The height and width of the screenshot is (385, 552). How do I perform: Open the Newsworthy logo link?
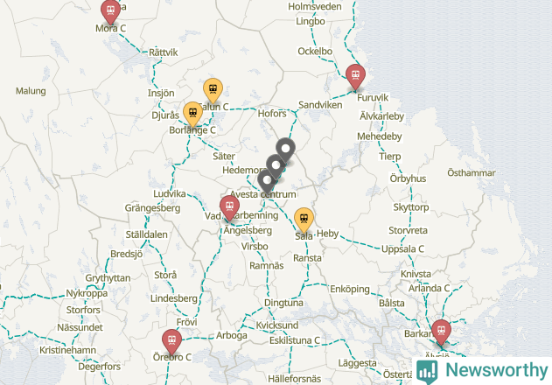point(482,371)
